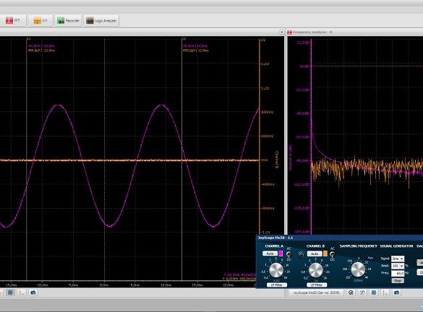The height and width of the screenshot is (312, 423).
Task: Click the Channel B voltage range knob
Action: point(316,270)
